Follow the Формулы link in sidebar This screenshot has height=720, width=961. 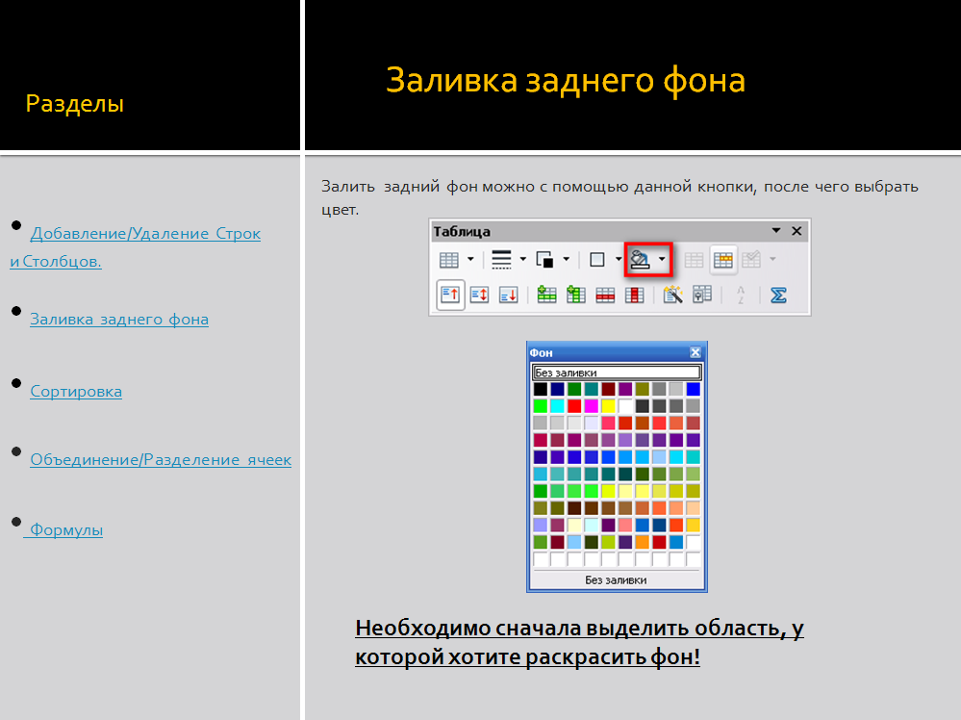coord(65,528)
